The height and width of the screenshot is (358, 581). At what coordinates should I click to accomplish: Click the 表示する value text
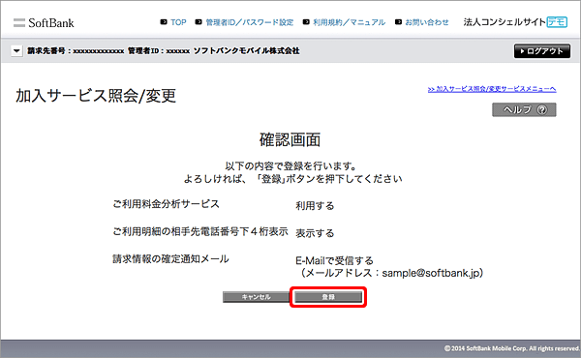point(315,233)
